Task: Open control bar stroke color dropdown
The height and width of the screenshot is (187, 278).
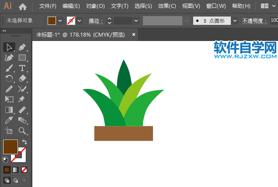Action: click(x=80, y=20)
